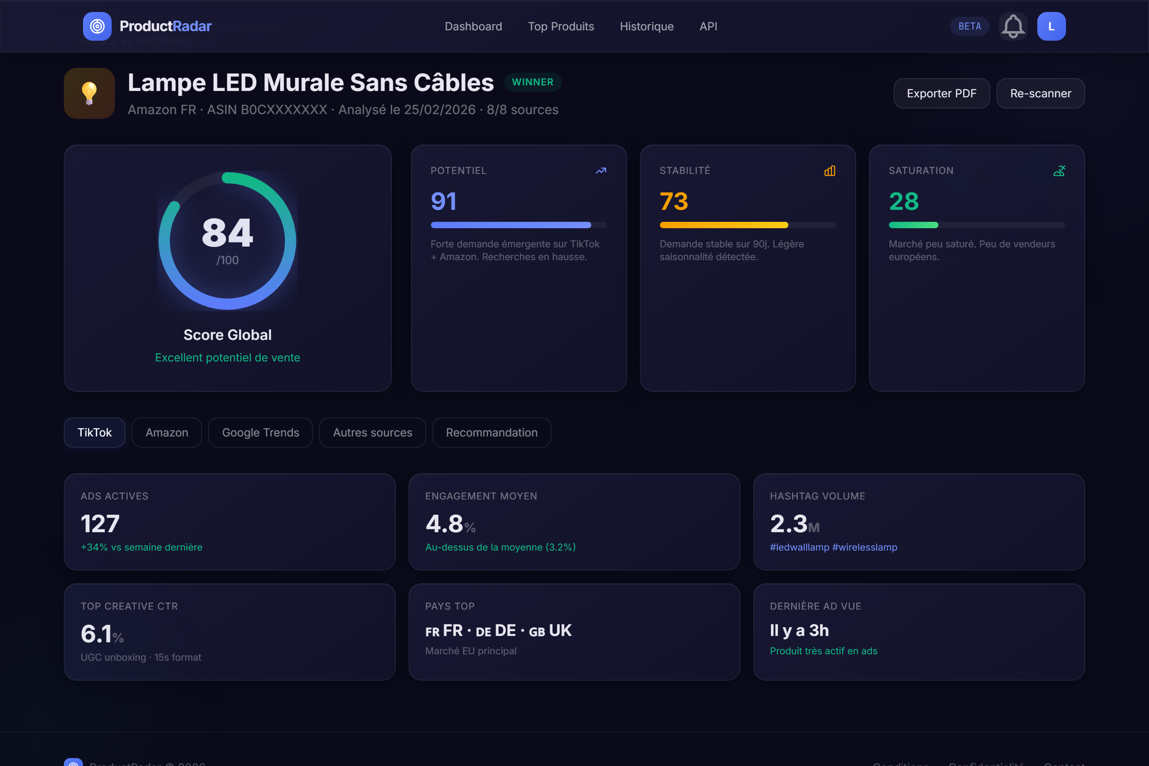
Task: Click the saturation chart icon
Action: point(1059,170)
